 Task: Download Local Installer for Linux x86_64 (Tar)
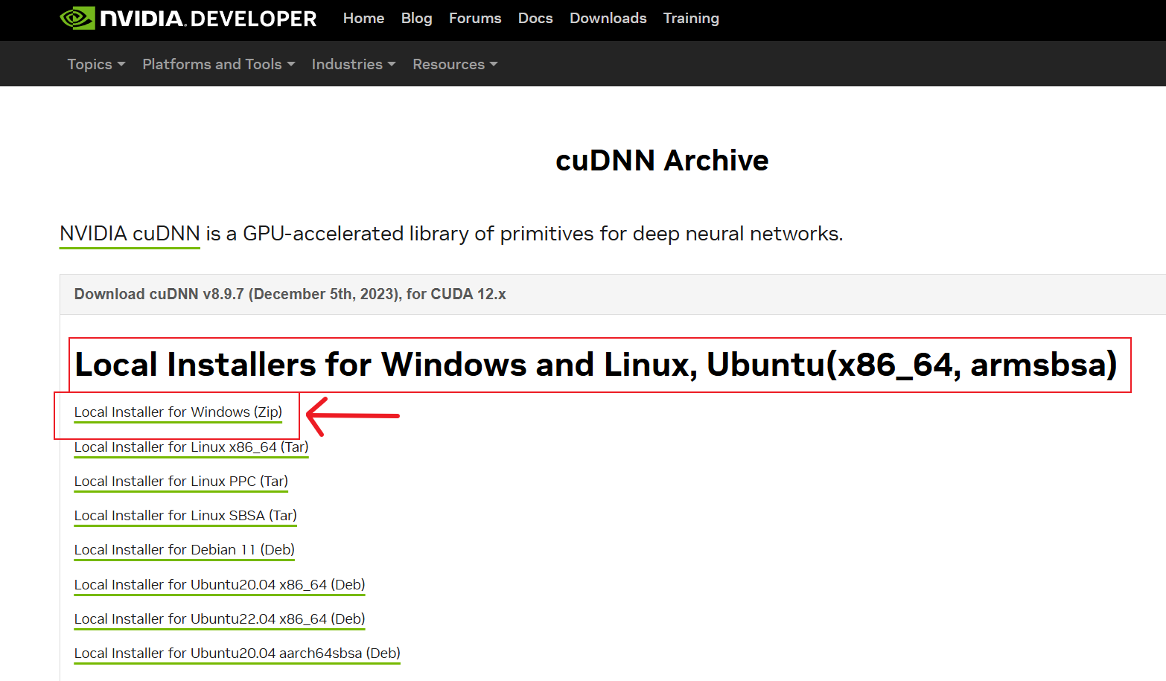point(191,447)
